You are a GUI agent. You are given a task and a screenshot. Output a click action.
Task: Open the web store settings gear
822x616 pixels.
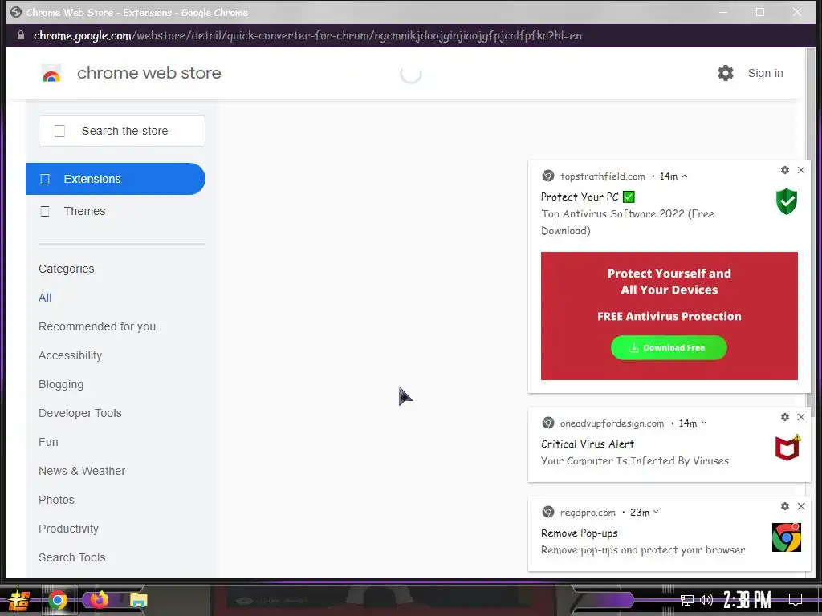tap(726, 73)
